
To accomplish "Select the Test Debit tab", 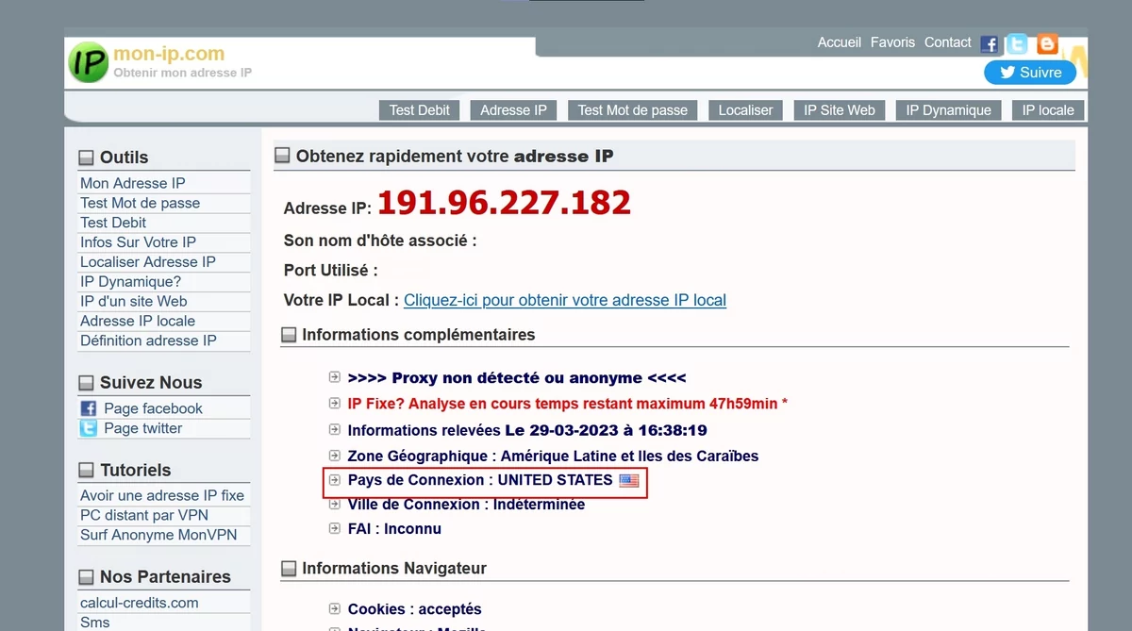I will tap(420, 110).
